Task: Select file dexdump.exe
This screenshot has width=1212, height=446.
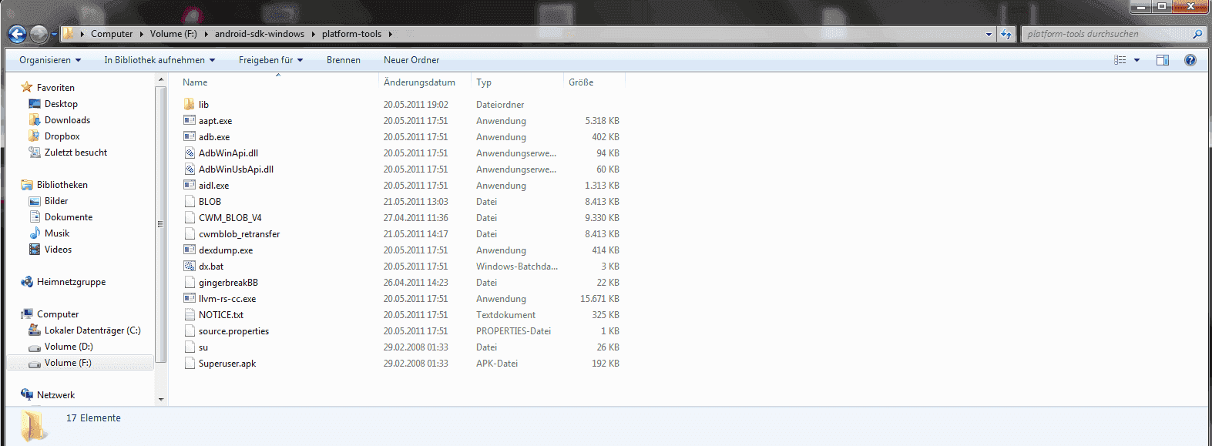Action: pos(226,250)
